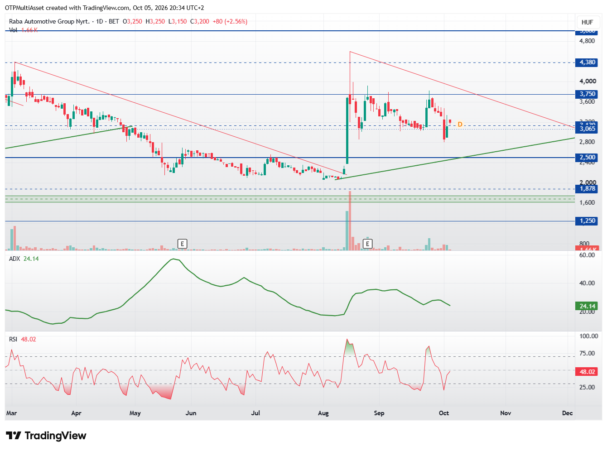Select the Raba Automotive Group Nyrt. title
This screenshot has width=607, height=451.
(49, 21)
